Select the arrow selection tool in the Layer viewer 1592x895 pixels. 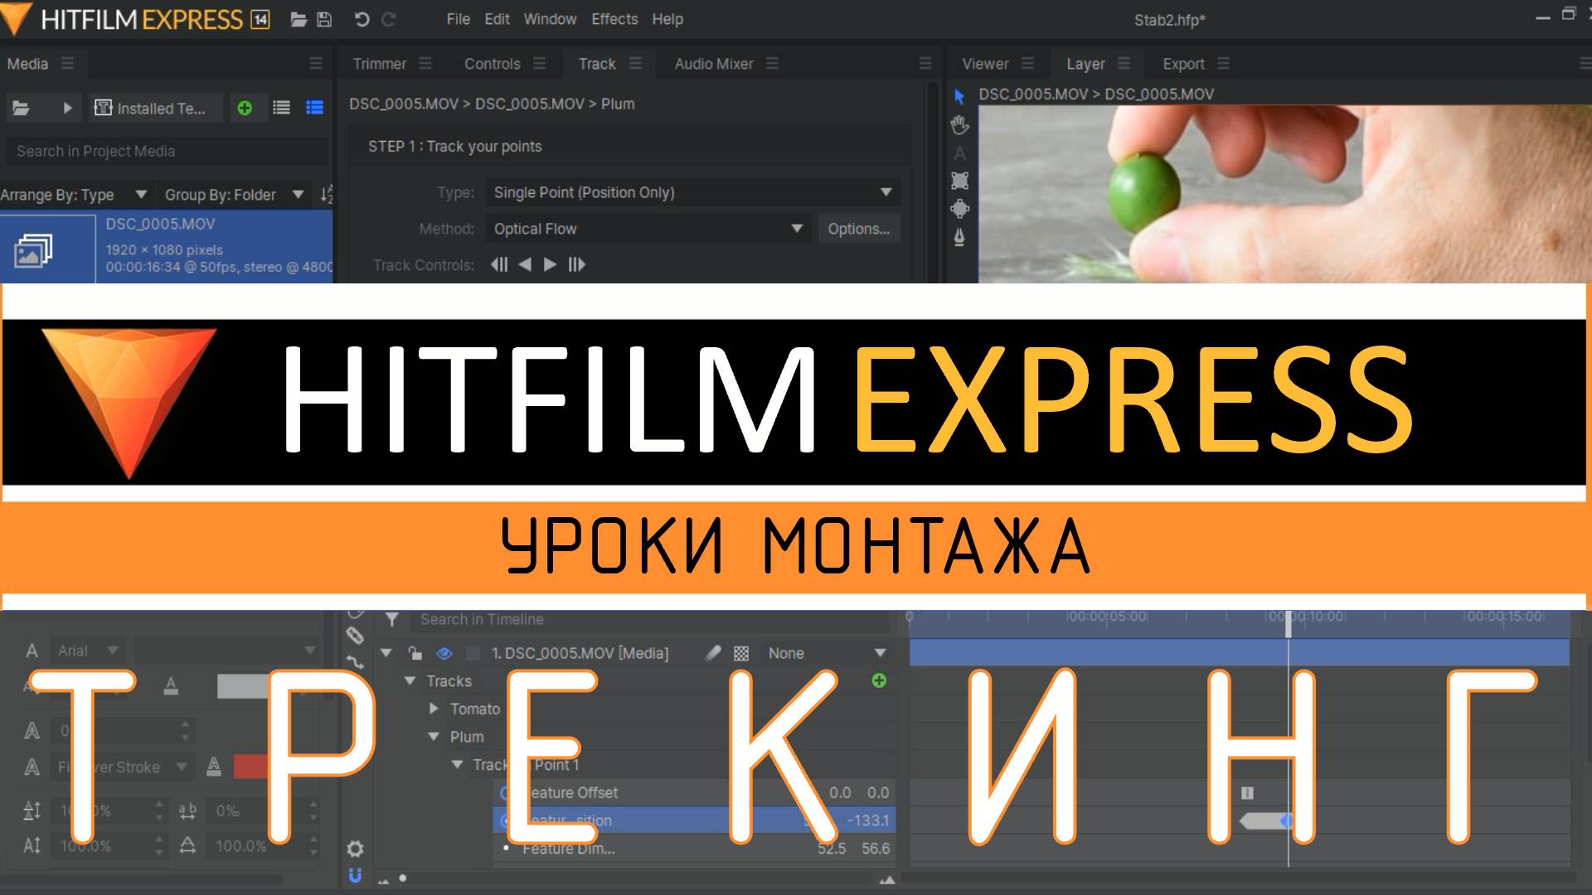[959, 97]
